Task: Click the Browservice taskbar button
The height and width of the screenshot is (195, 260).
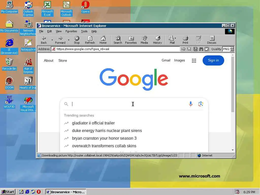Action: coord(66,192)
